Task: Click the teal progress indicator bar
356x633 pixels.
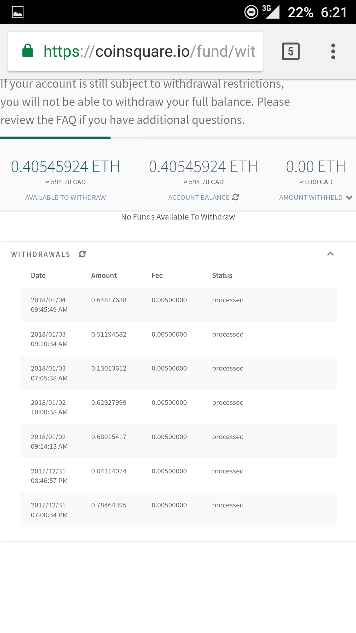Action: pyautogui.click(x=55, y=138)
